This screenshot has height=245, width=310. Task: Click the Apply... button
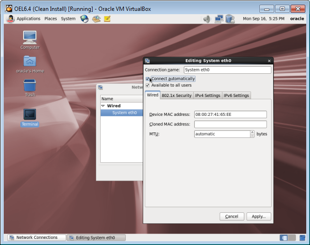[258, 217]
